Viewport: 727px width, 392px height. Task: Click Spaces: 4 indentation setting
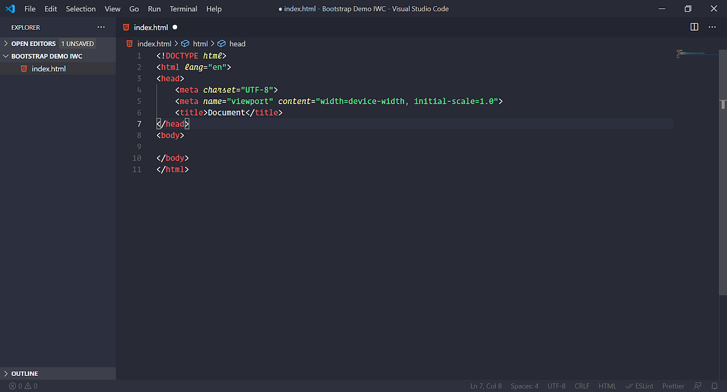click(524, 386)
